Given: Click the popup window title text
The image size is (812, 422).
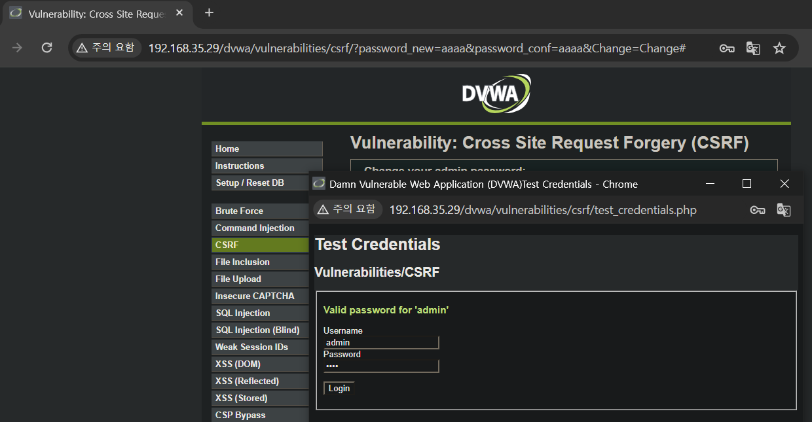Looking at the screenshot, I should click(x=483, y=184).
